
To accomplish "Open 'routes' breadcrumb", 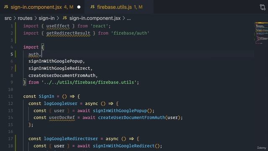I will [25, 18].
